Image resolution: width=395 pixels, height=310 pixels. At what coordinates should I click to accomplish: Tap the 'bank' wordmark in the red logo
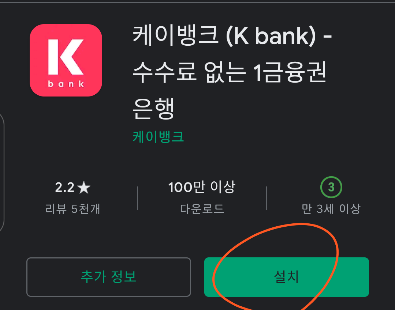(x=66, y=84)
